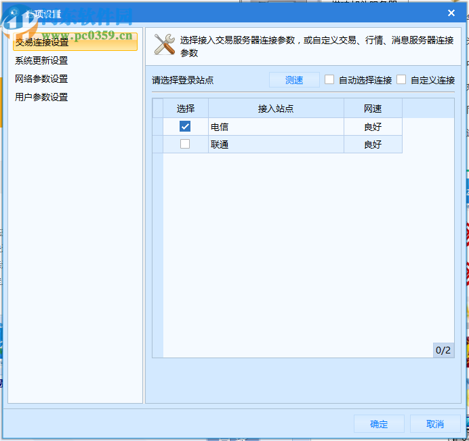
Task: Open 交易连接设置 in the sidebar
Action: click(75, 42)
